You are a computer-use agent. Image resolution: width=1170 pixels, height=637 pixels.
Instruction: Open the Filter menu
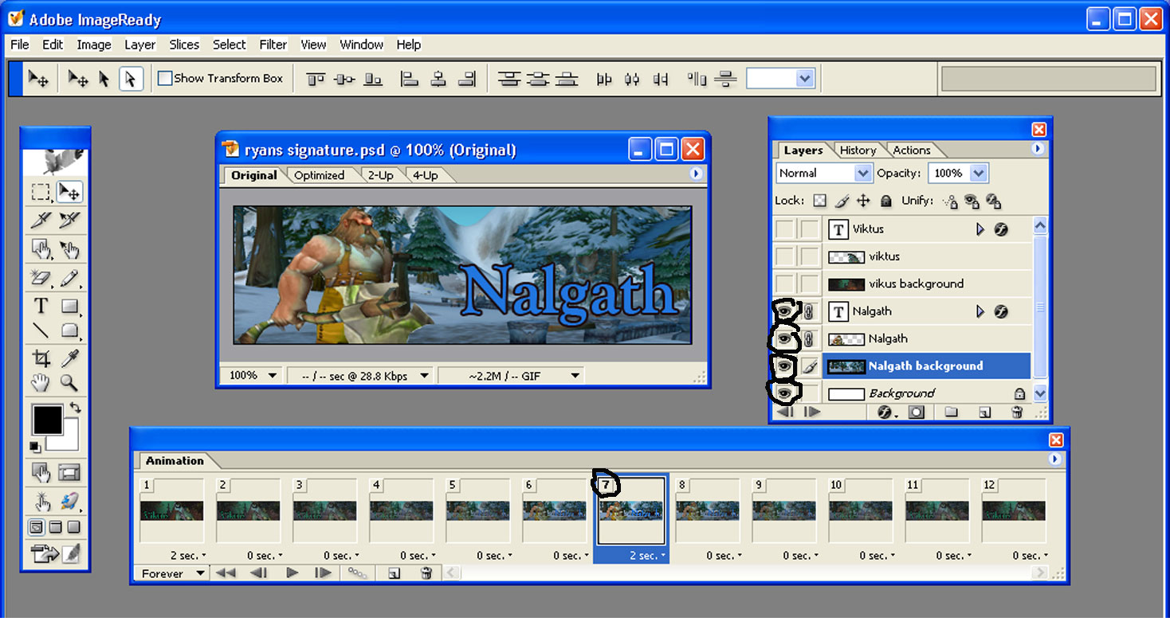[273, 45]
